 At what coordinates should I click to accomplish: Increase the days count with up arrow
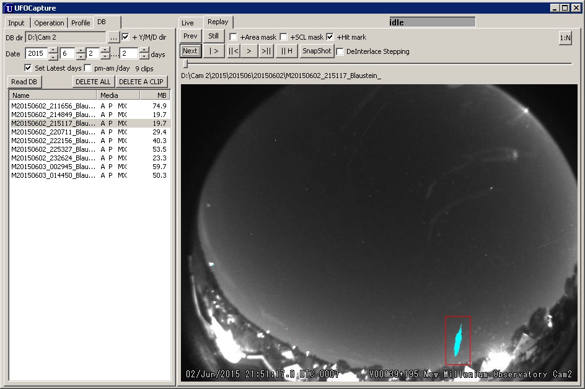[x=144, y=51]
